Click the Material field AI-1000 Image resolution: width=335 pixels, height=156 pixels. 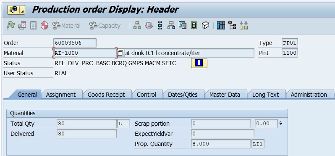[x=85, y=53]
